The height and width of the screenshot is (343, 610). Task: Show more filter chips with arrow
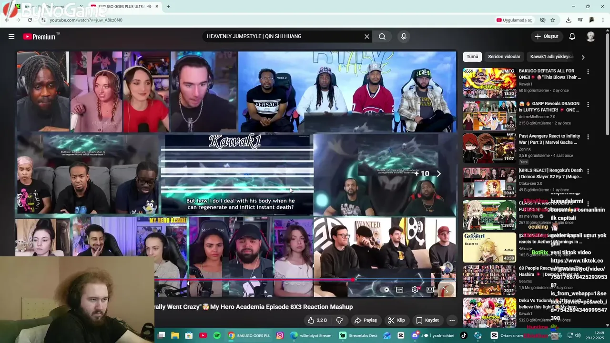pos(583,57)
